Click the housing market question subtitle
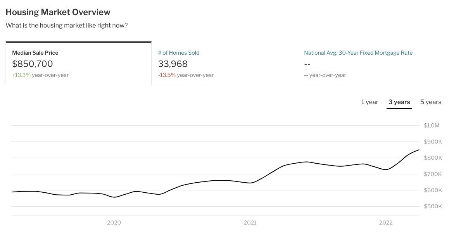Viewport: 454px width, 235px height. [67, 26]
